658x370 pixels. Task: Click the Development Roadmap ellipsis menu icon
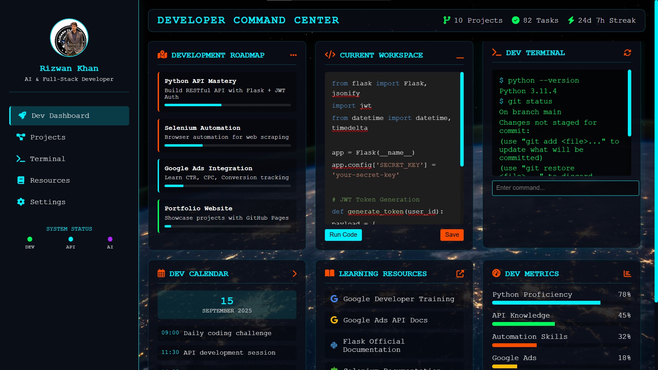click(293, 55)
